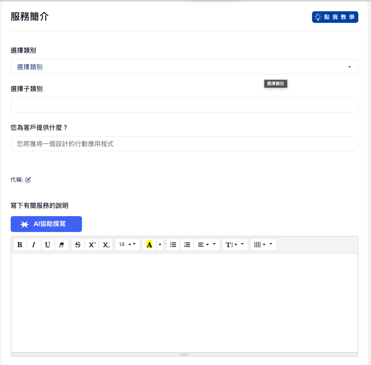Screen dimensions: 371x365
Task: Apply underline formatting
Action: (x=48, y=244)
